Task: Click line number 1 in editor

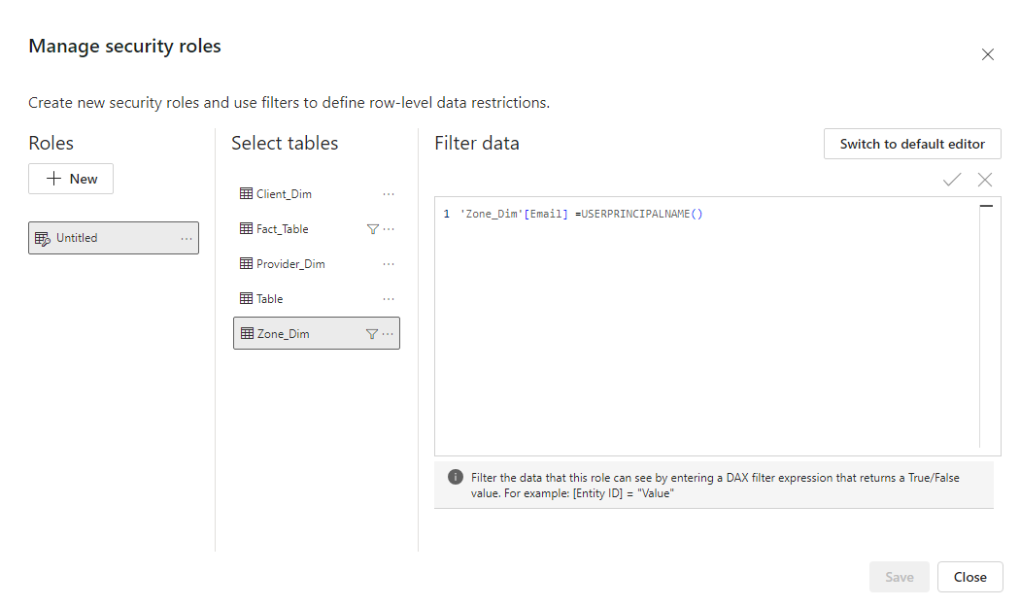Action: 446,214
